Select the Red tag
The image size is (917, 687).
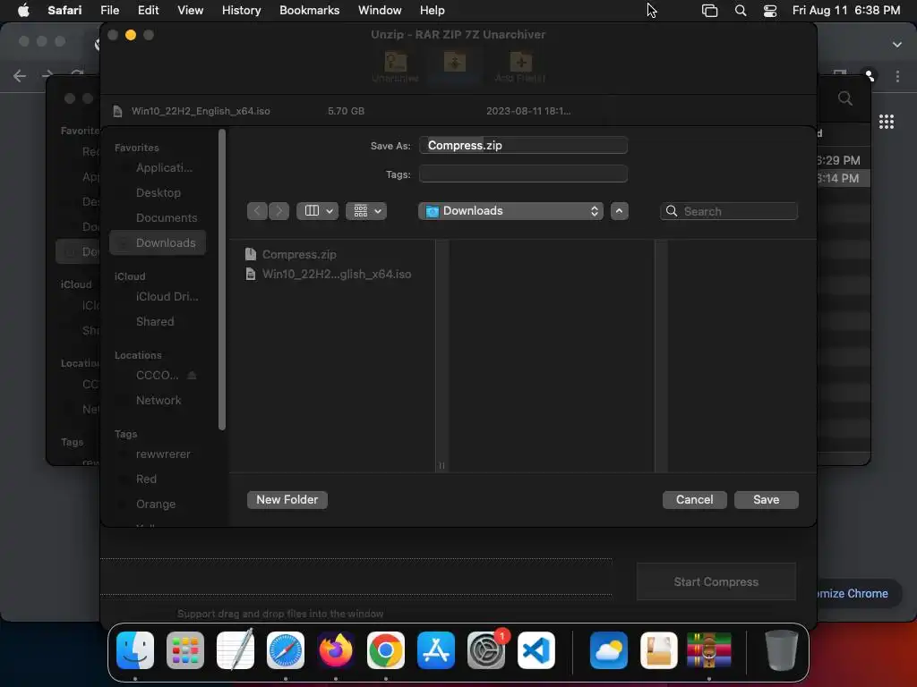[x=158, y=479]
